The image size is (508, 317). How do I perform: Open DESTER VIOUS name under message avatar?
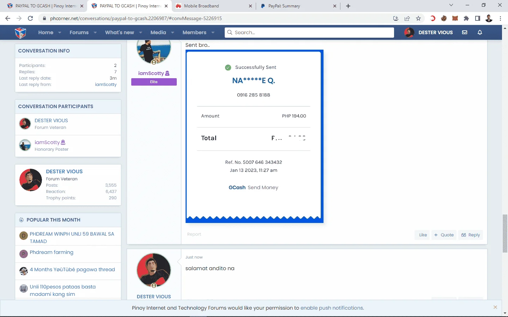coord(154,297)
